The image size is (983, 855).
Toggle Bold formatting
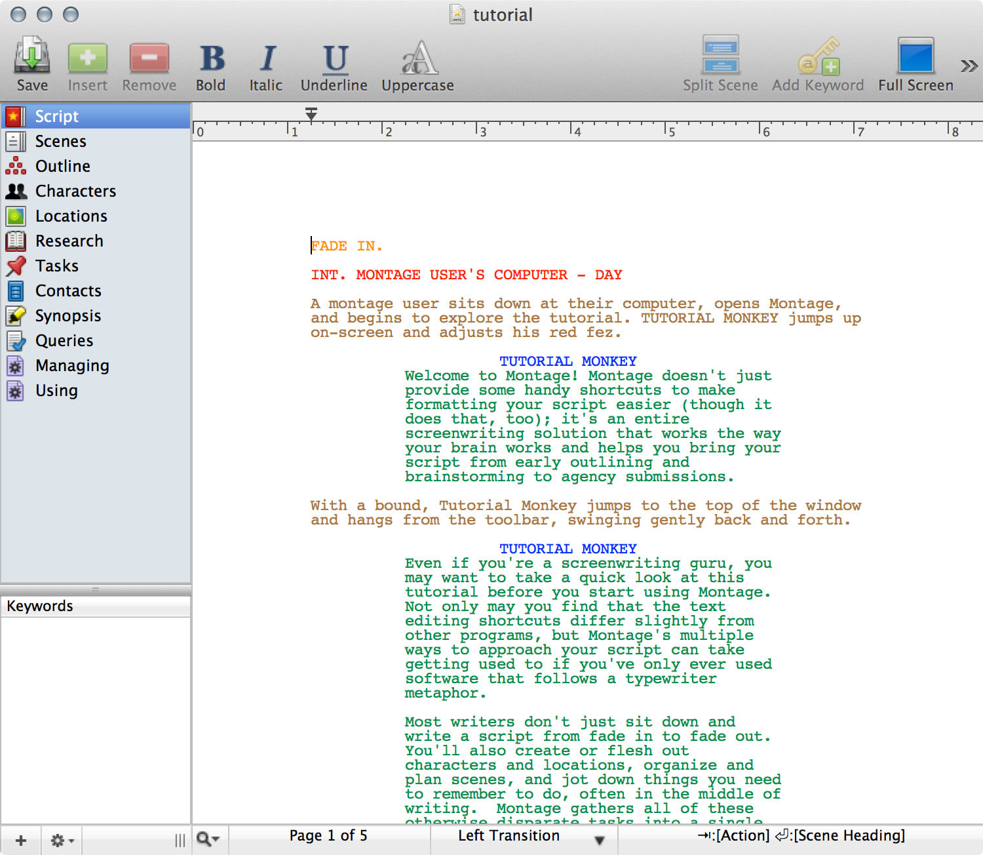(x=211, y=58)
